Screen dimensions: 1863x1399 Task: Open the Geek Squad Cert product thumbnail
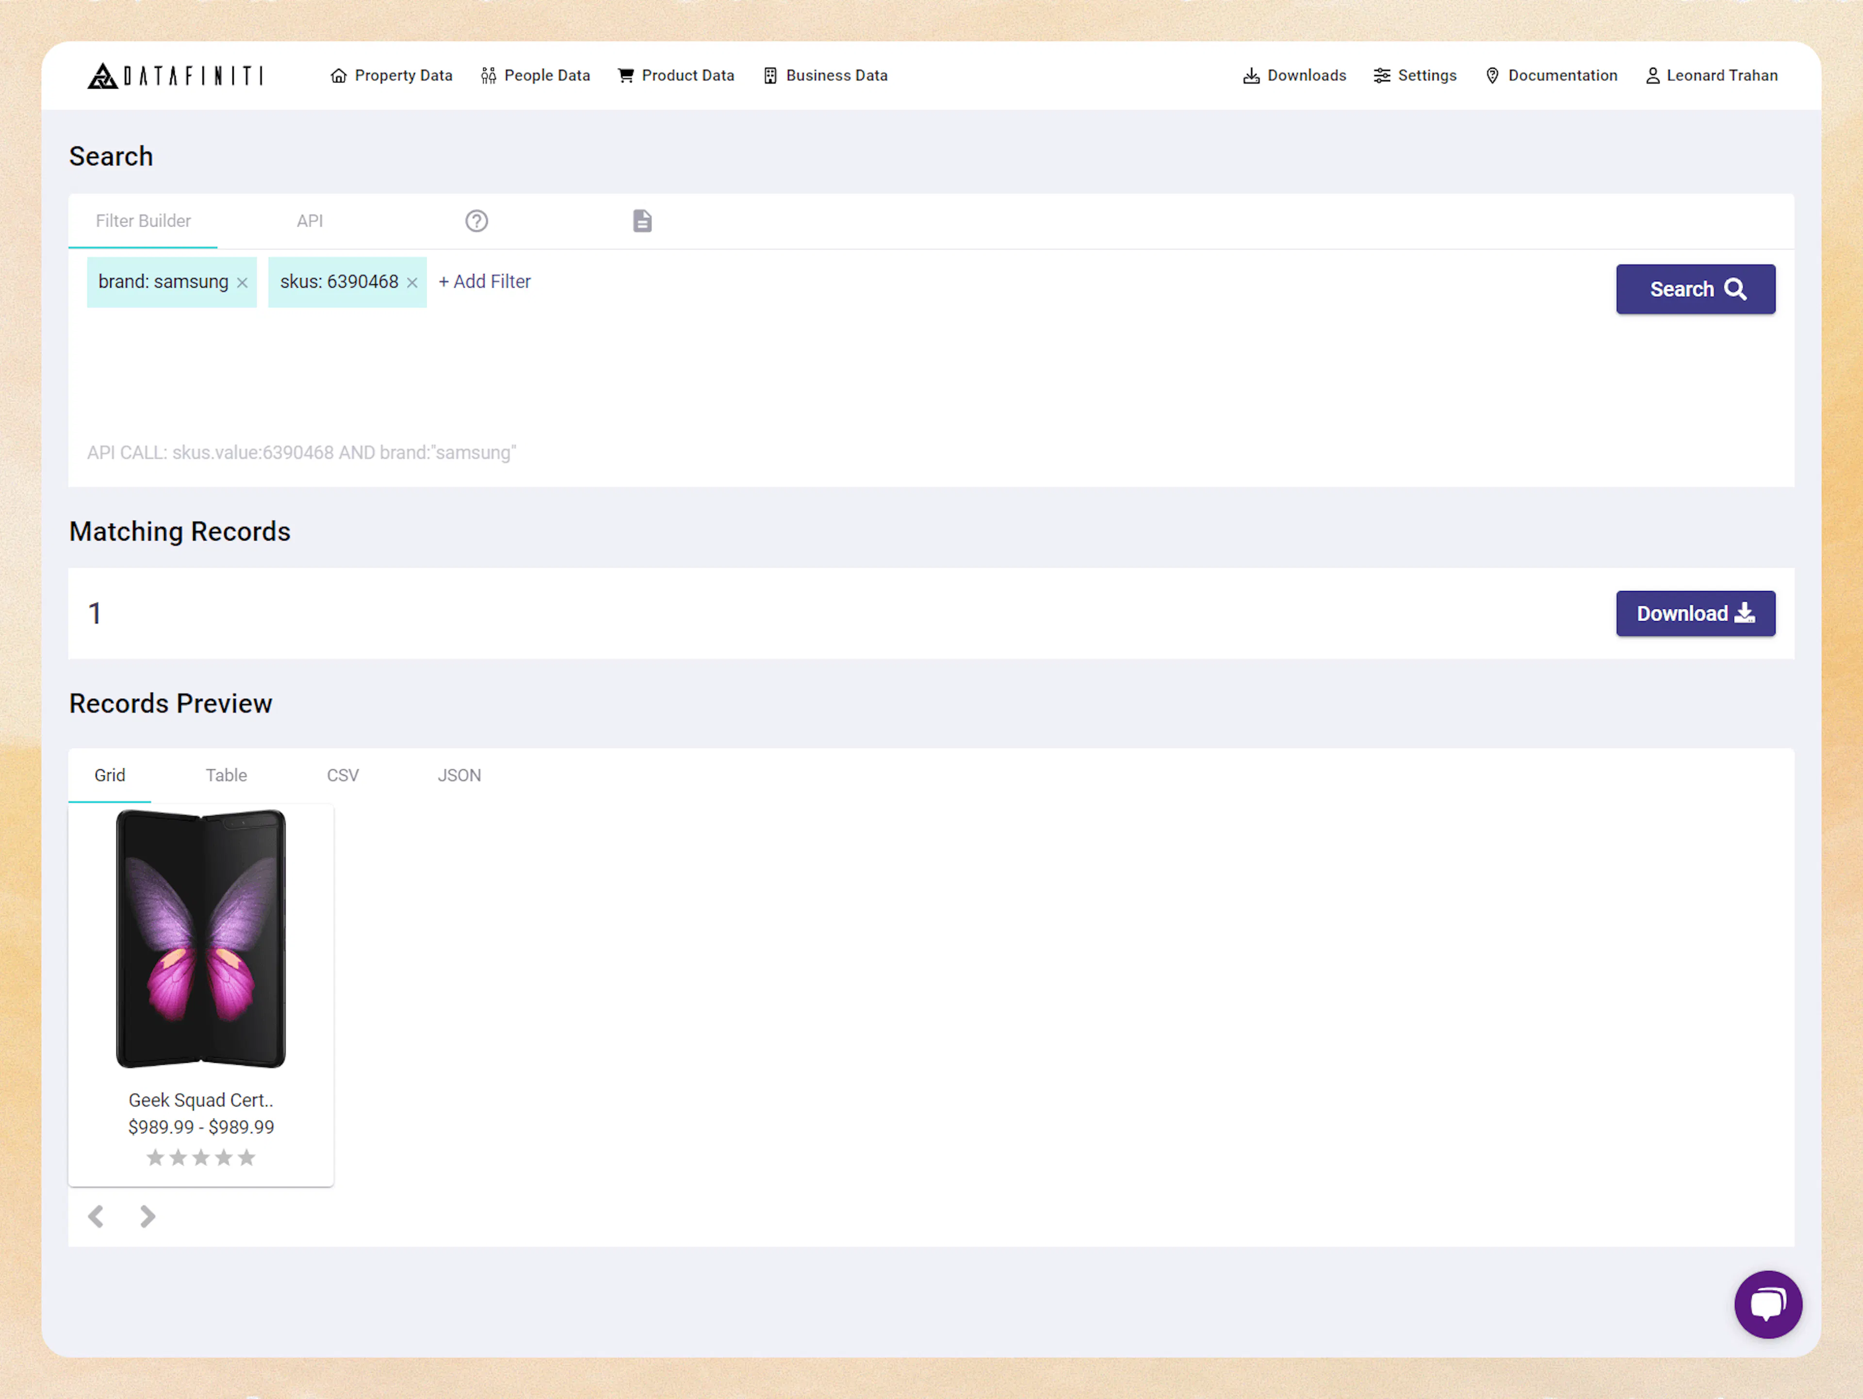[199, 938]
